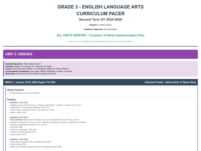The image size is (201, 151).
Task: Click green 'ALL UNITS VERIFIED' heading
Action: 100,35
